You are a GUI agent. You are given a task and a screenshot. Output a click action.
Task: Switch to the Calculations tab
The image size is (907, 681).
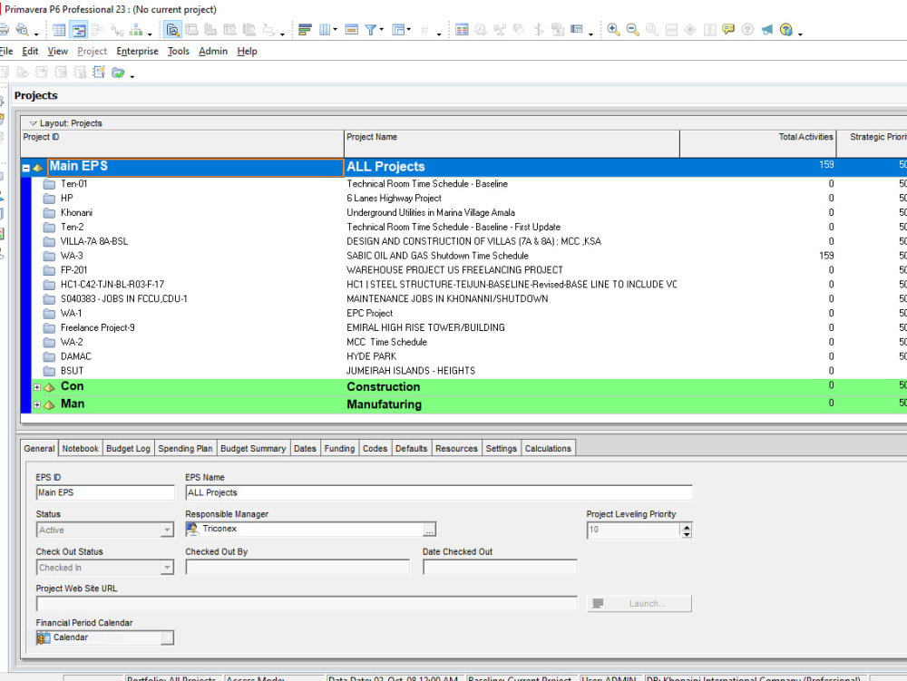pyautogui.click(x=548, y=449)
